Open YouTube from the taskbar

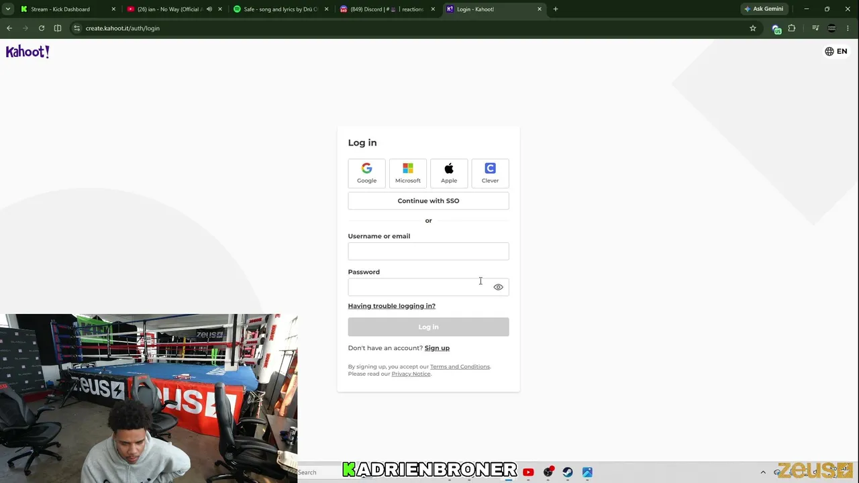[528, 472]
